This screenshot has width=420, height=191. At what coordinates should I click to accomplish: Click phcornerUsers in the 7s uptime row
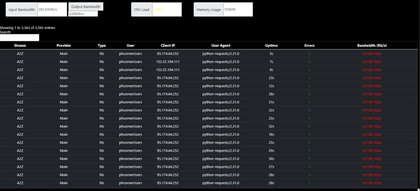(x=130, y=62)
